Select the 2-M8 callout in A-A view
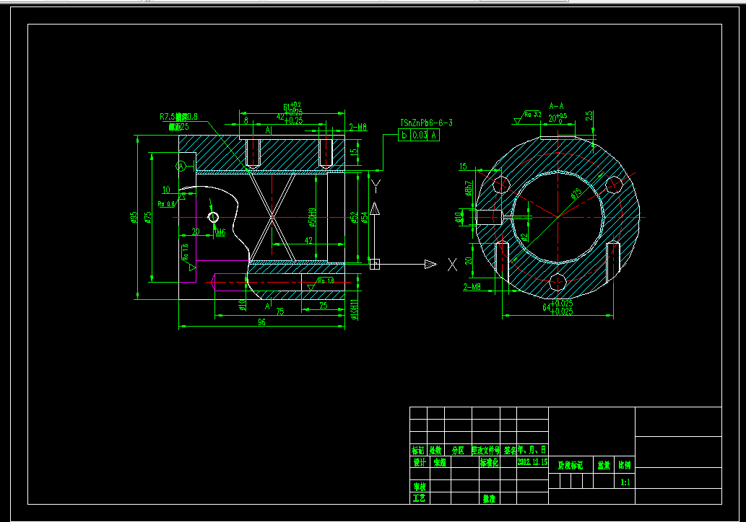Screen dimensions: 746x522 pyautogui.click(x=472, y=286)
